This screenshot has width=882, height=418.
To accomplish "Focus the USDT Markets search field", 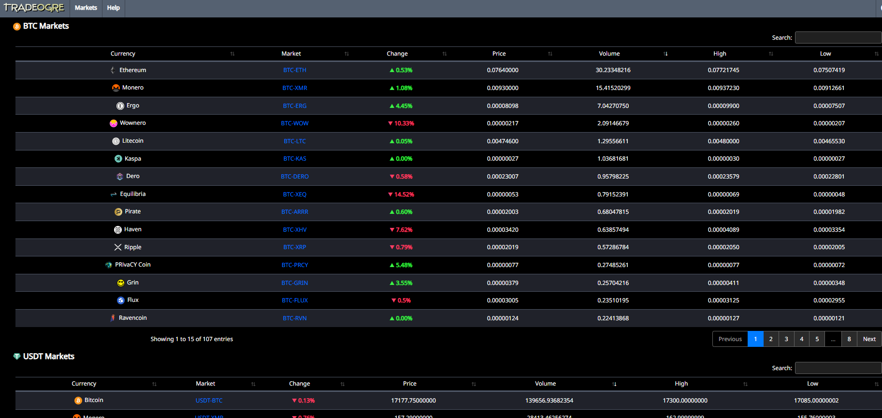I will 838,368.
